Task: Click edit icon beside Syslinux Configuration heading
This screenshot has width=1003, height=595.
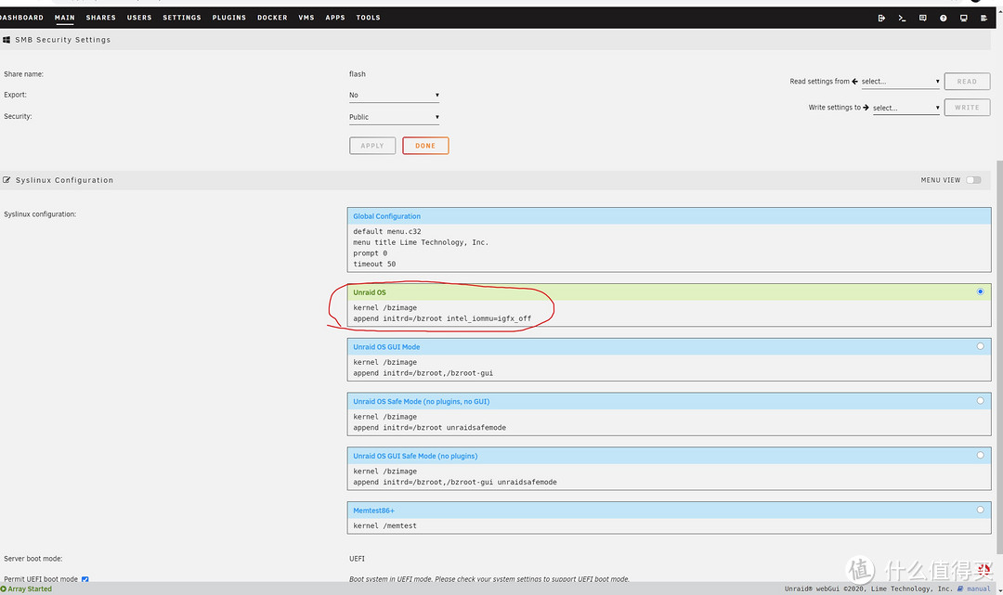Action: pyautogui.click(x=7, y=180)
